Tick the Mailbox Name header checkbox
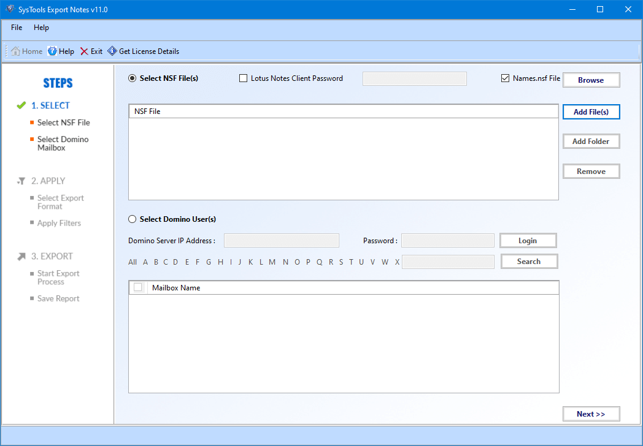 [138, 287]
